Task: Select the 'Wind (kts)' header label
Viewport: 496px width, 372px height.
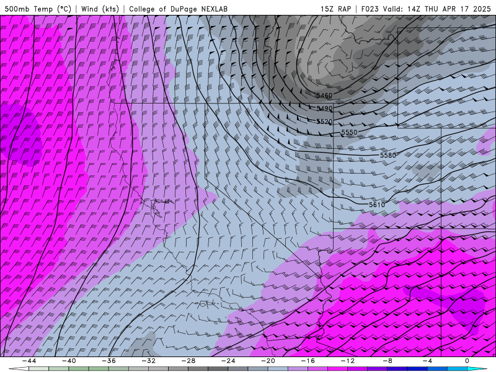Action: [x=100, y=9]
